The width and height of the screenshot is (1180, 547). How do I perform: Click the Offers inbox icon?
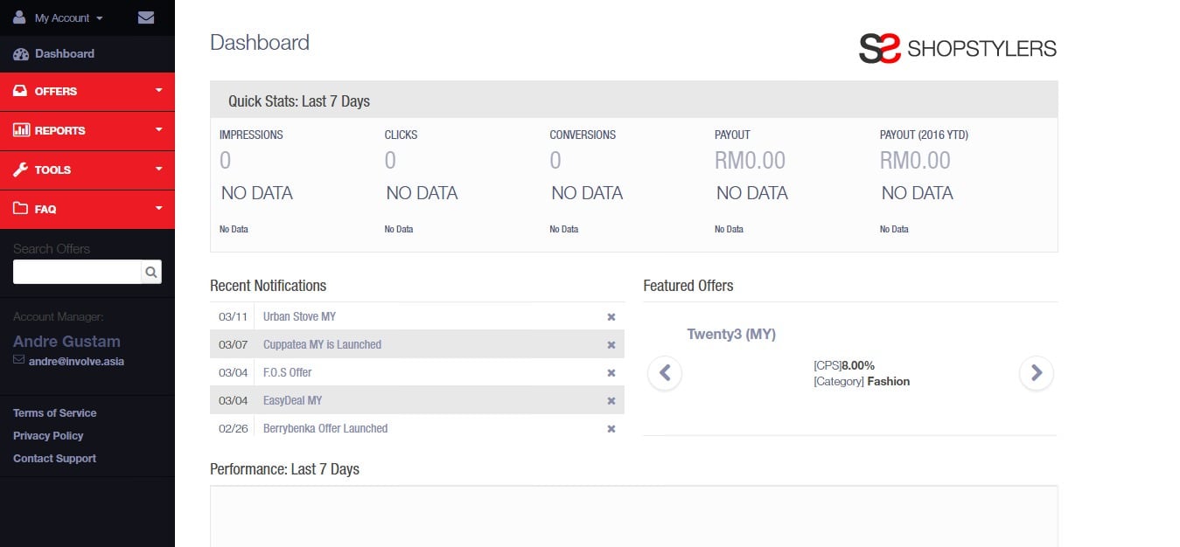click(20, 91)
